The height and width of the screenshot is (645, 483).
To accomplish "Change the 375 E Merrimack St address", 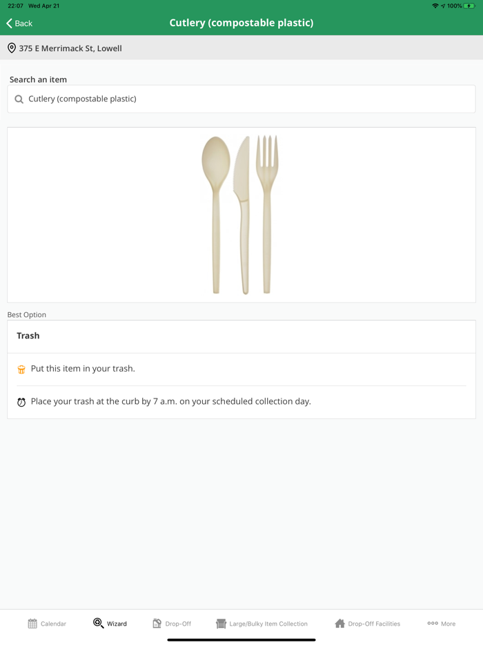I will (70, 48).
